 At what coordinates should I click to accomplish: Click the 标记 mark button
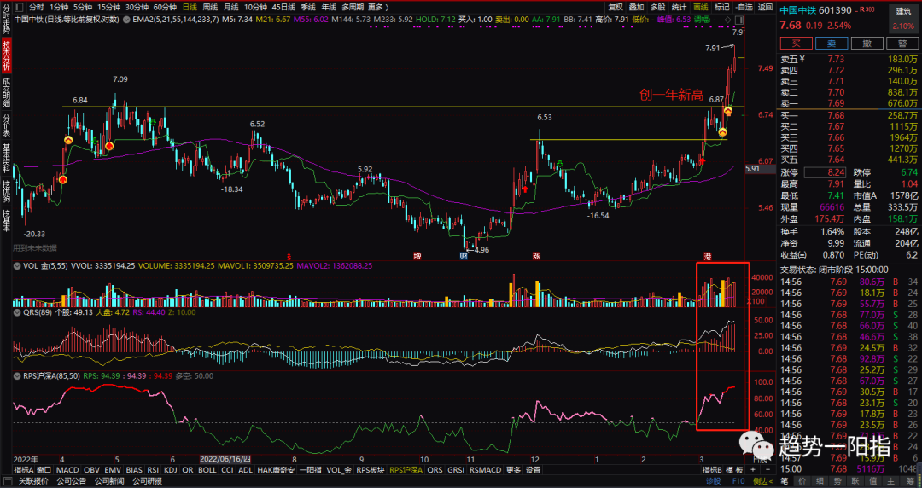(721, 7)
